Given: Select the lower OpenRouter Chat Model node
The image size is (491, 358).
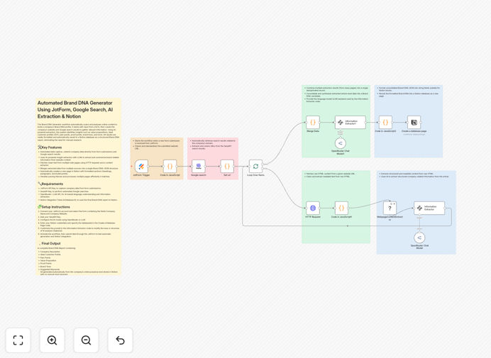Looking at the screenshot, I should click(x=419, y=237).
